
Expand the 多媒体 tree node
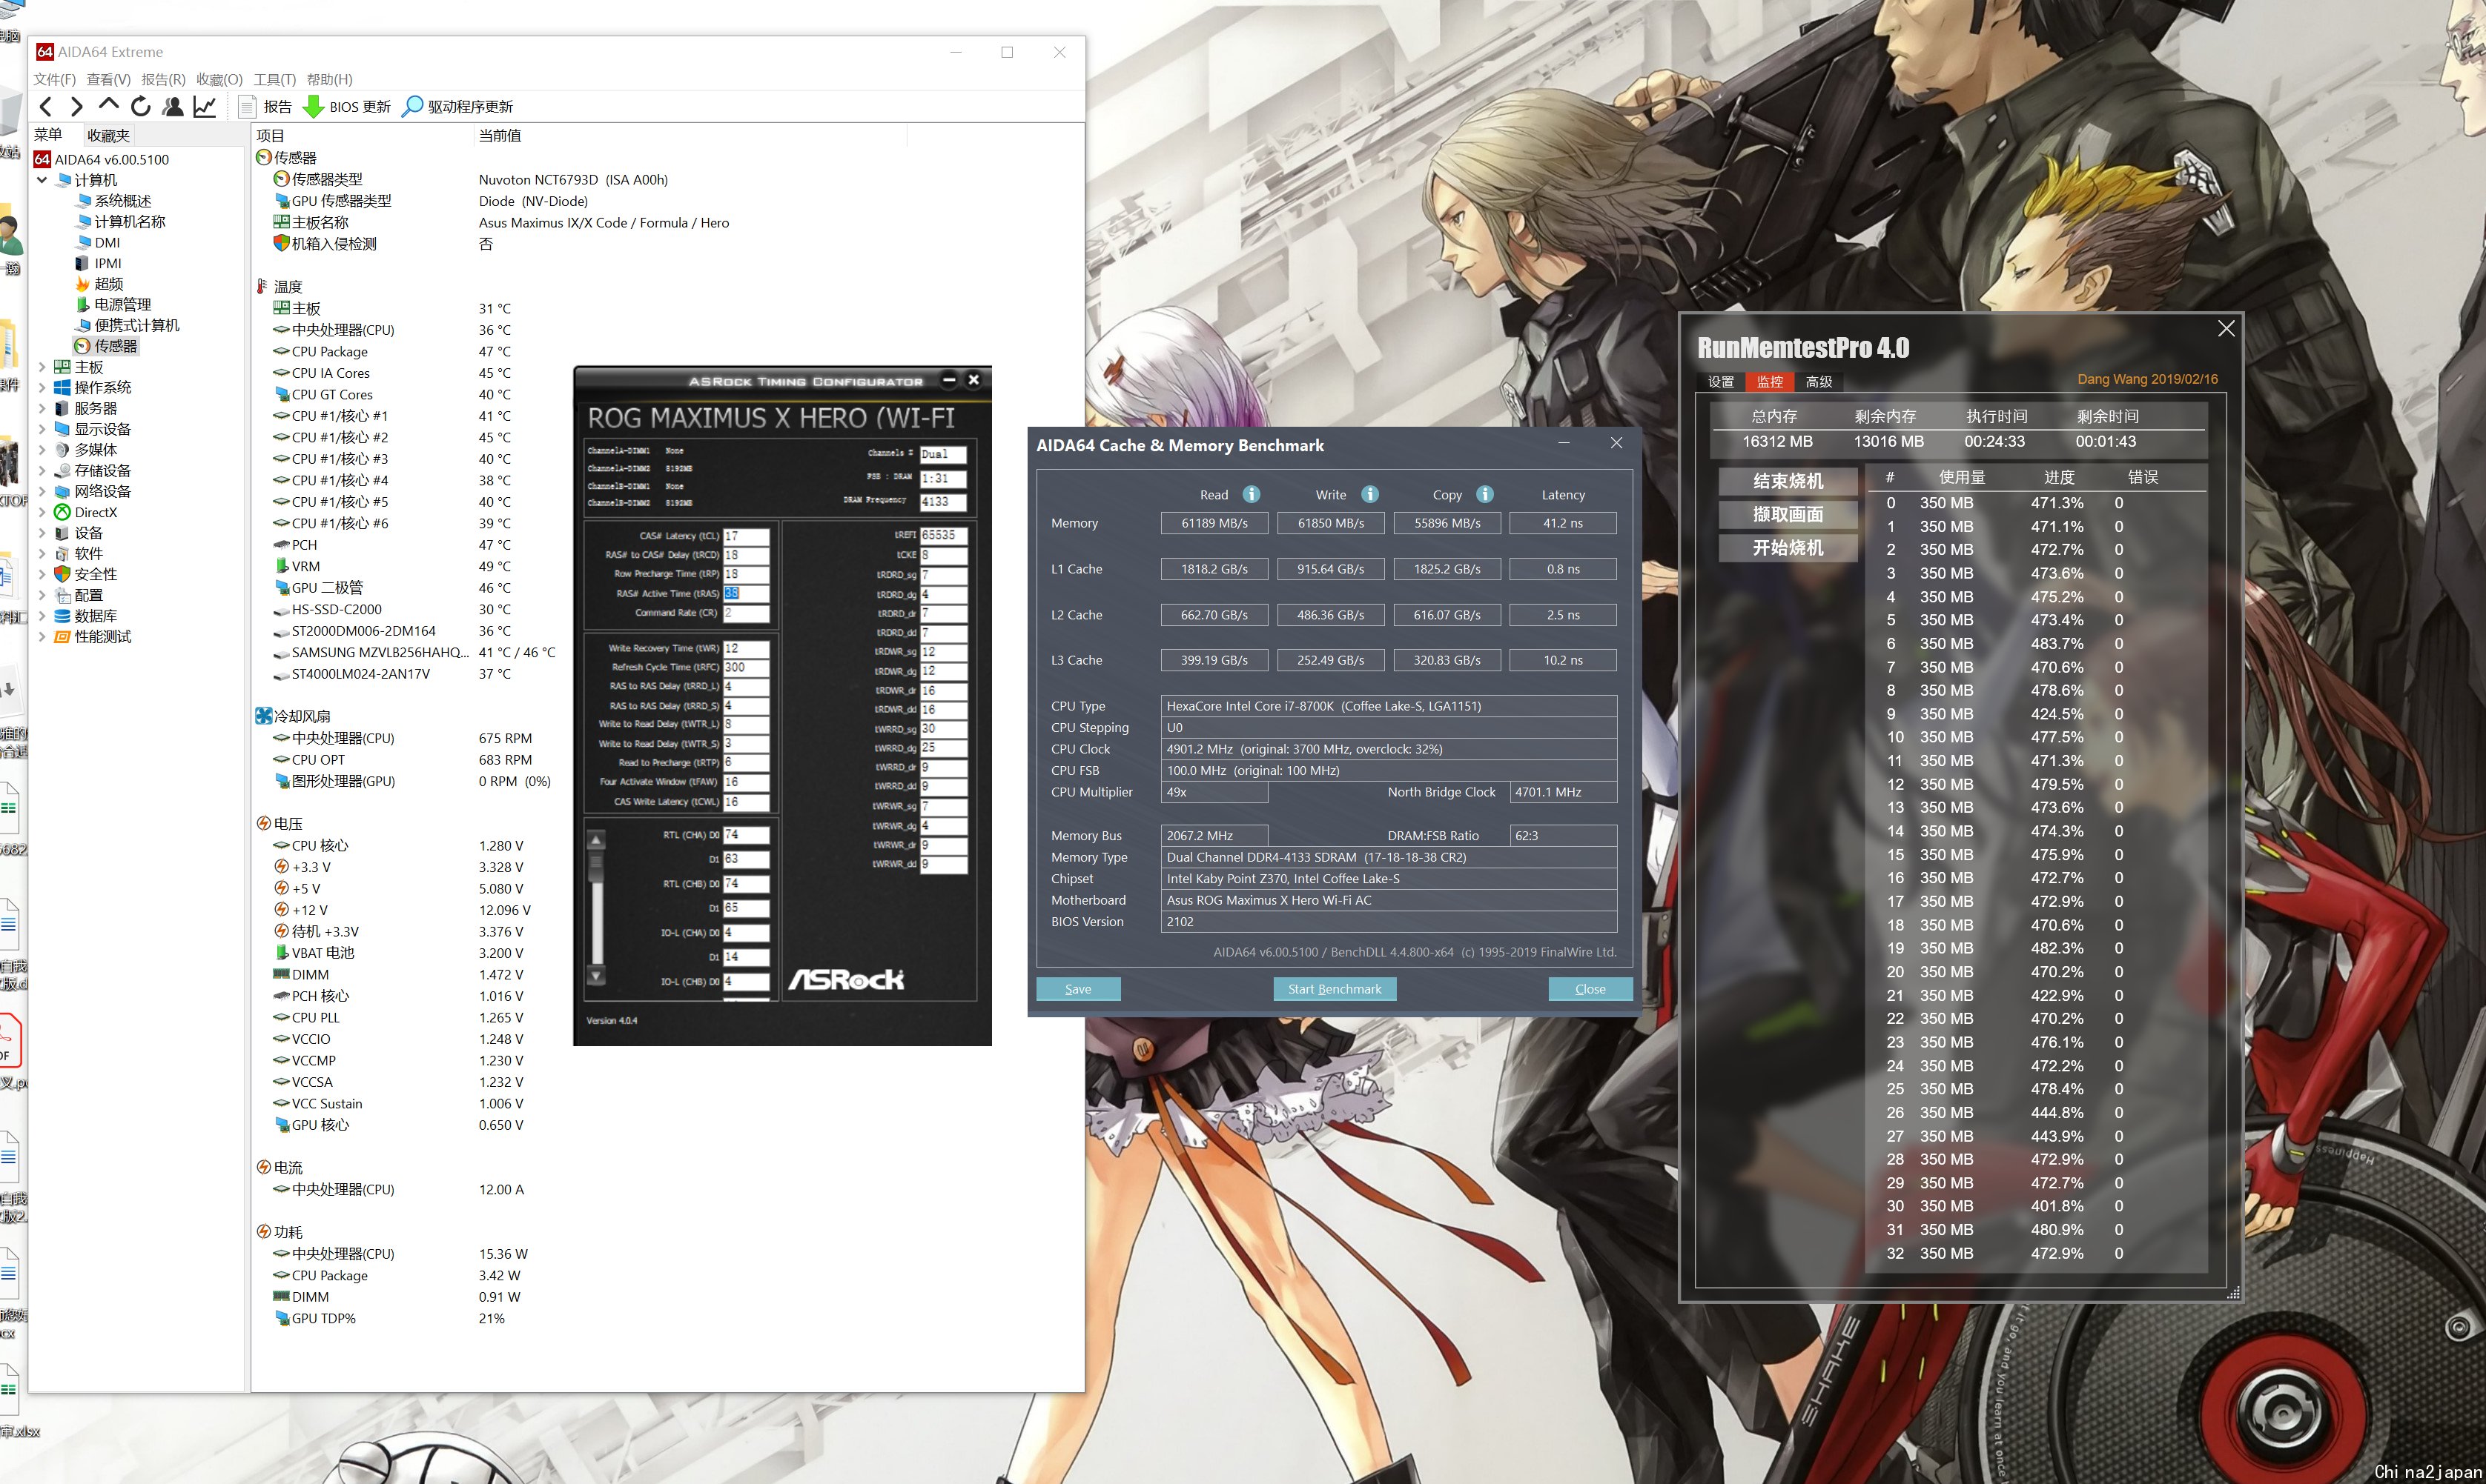[x=42, y=450]
